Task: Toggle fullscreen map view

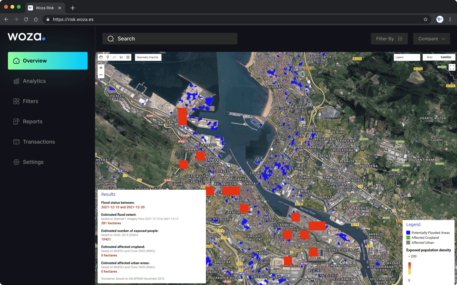Action: click(452, 67)
